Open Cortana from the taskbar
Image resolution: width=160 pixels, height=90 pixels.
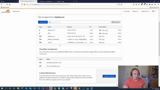point(10,88)
